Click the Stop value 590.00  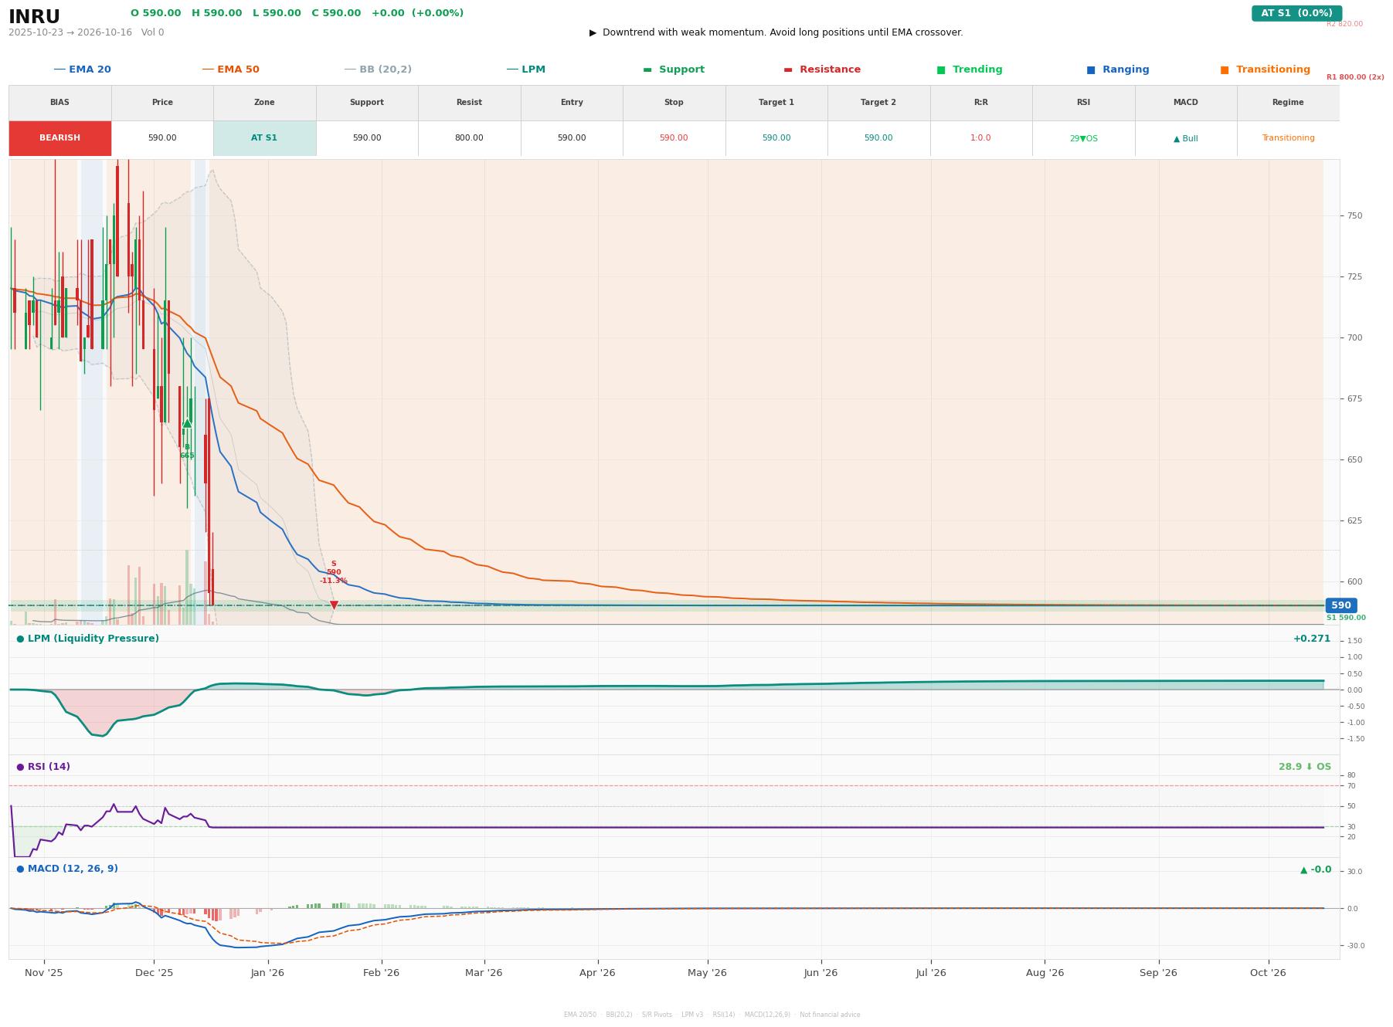point(674,138)
